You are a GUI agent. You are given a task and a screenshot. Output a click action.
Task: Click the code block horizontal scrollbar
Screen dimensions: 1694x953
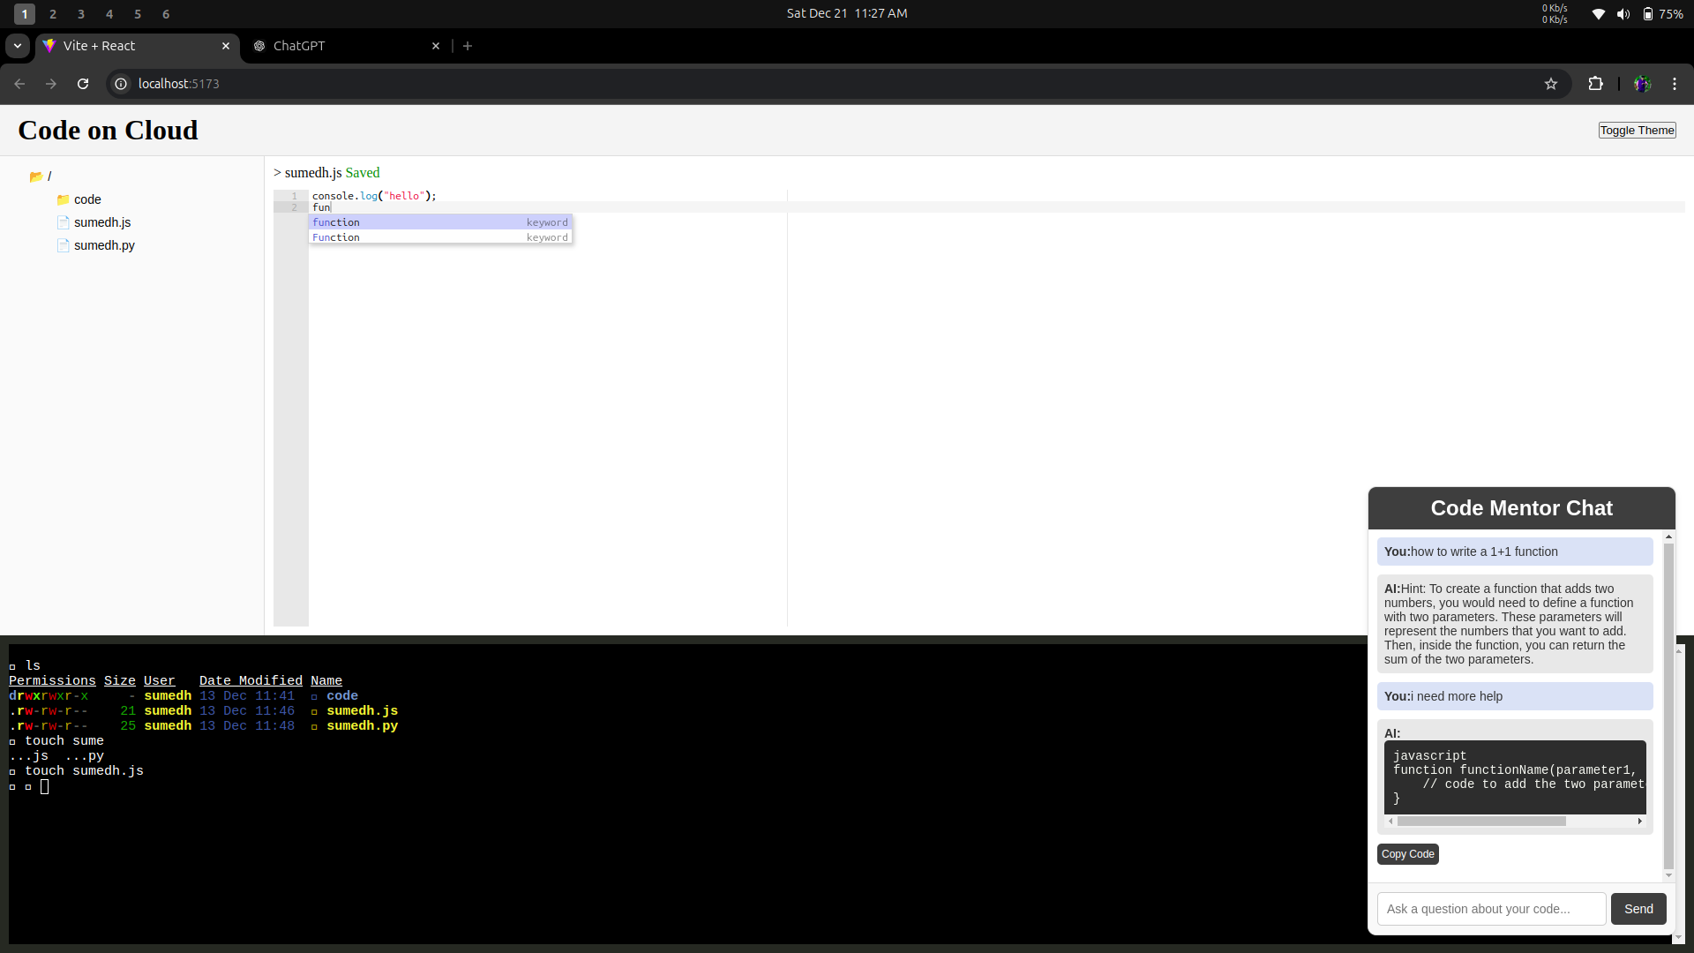(x=1480, y=822)
